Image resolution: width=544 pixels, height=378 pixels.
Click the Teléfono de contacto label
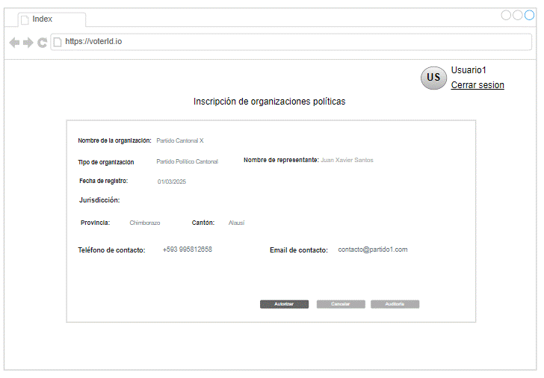[111, 250]
